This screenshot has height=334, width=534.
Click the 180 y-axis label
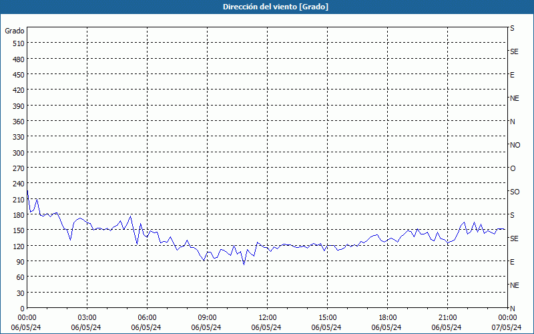click(19, 215)
